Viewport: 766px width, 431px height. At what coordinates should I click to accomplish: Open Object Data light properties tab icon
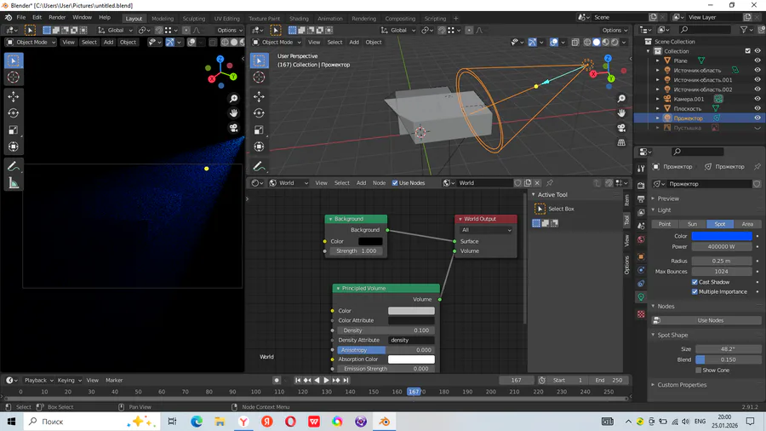(641, 297)
